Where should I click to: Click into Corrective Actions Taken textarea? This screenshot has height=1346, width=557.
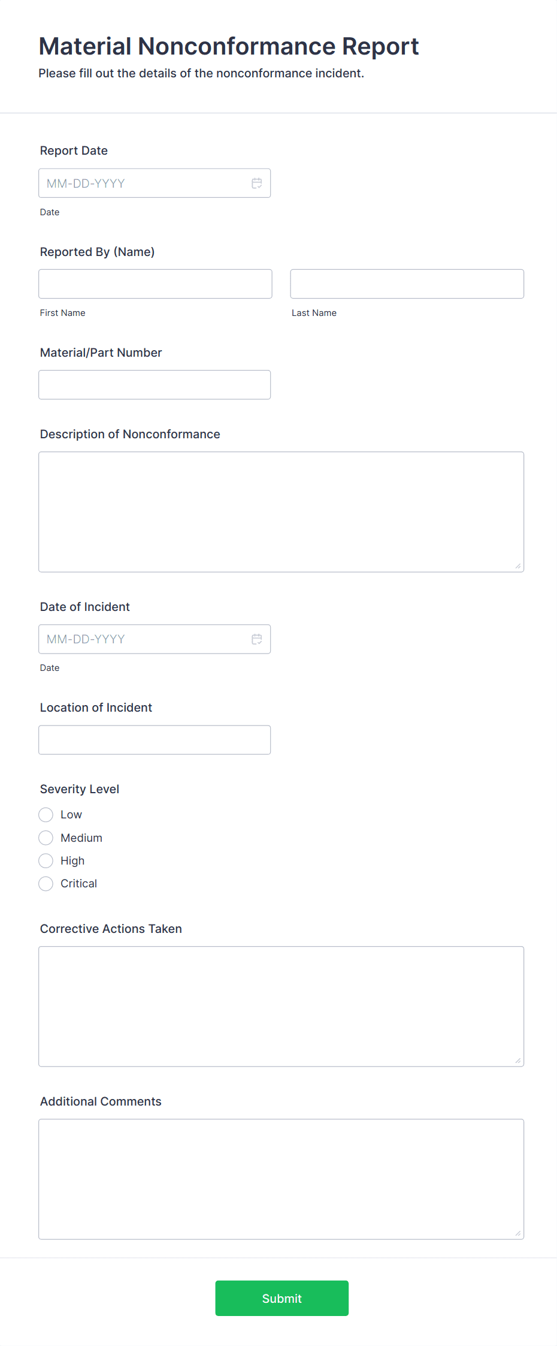click(x=281, y=1006)
